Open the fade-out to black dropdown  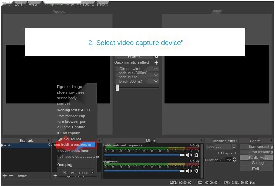click(x=137, y=81)
